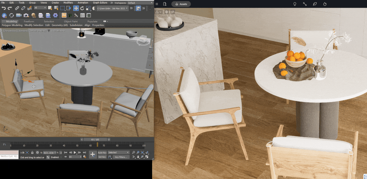Open the Selected key-target dropdown
Image resolution: width=367 pixels, height=179 pixels.
119,152
